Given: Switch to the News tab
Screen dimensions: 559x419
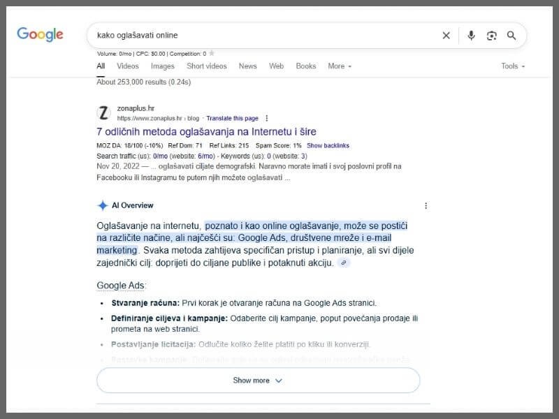Looking at the screenshot, I should point(248,66).
